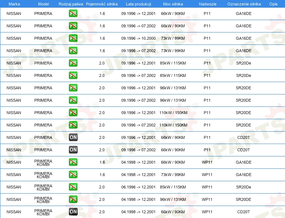This screenshot has height=218, width=285.
Task: Click CD20T in P11 row ending 12.2001
Action: click(243, 137)
